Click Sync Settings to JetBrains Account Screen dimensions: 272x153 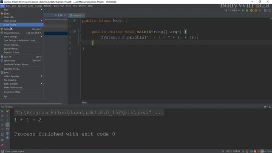pos(22,40)
